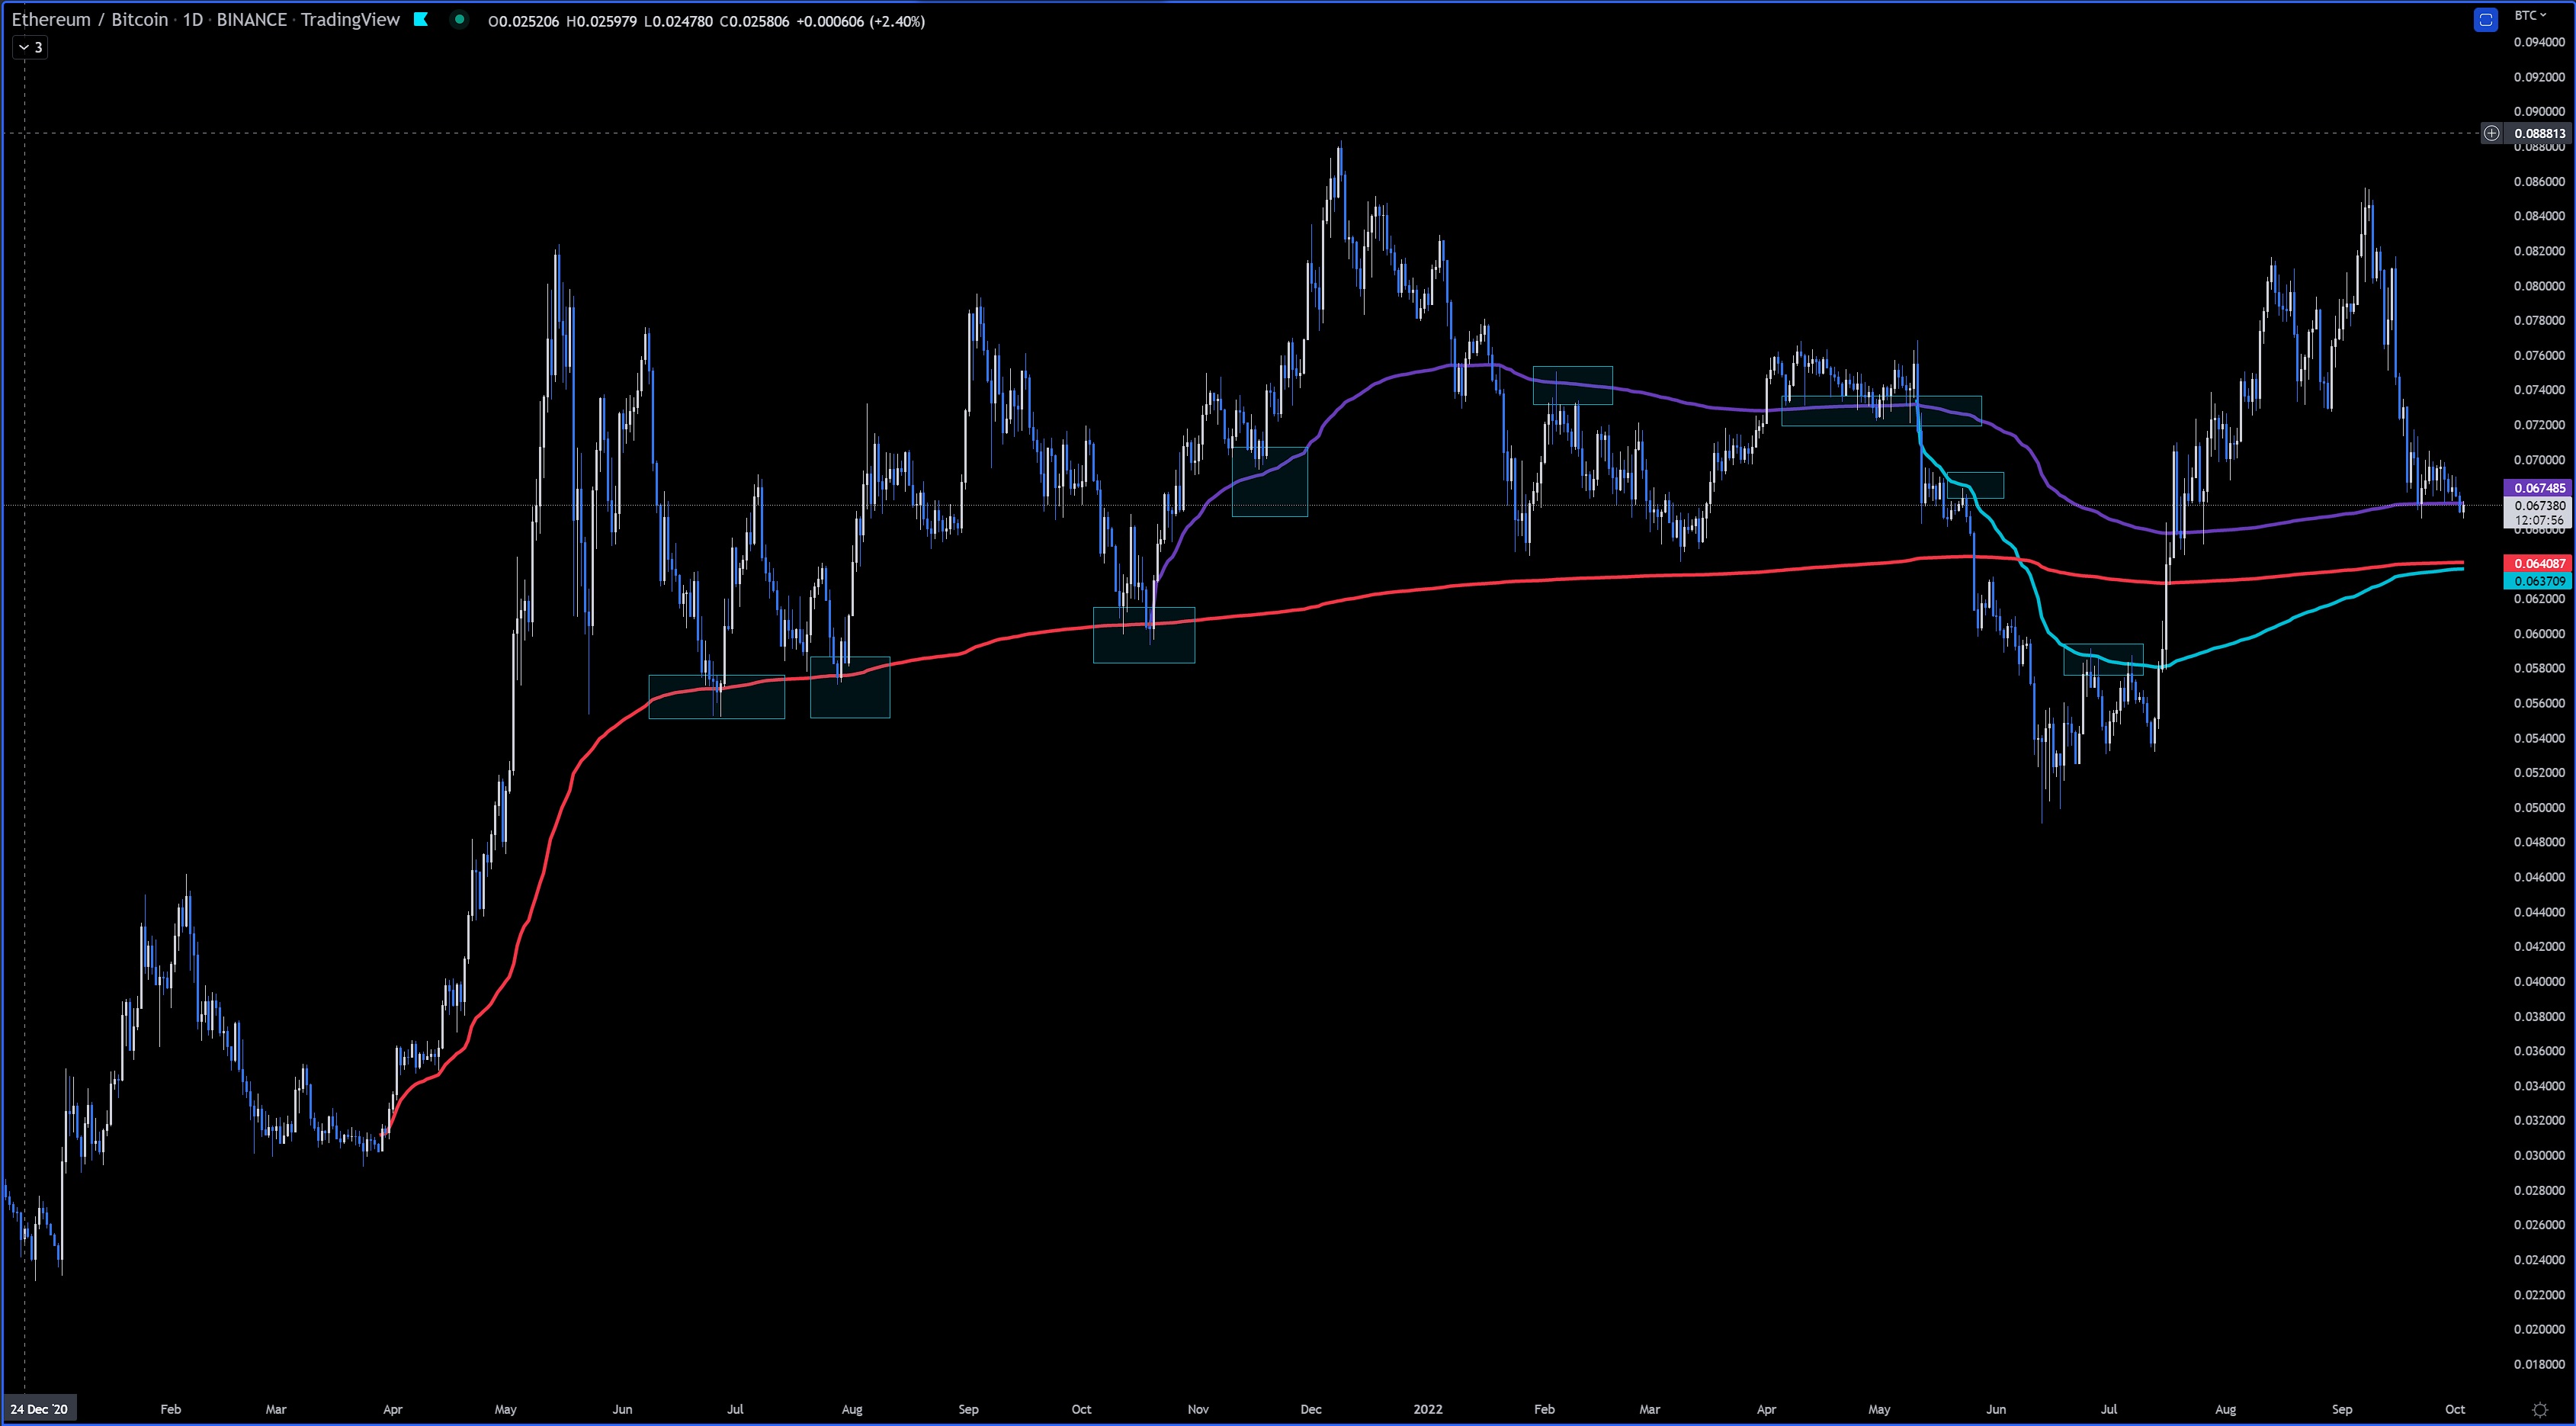
Task: Click the 1D interval label in title
Action: pyautogui.click(x=192, y=20)
